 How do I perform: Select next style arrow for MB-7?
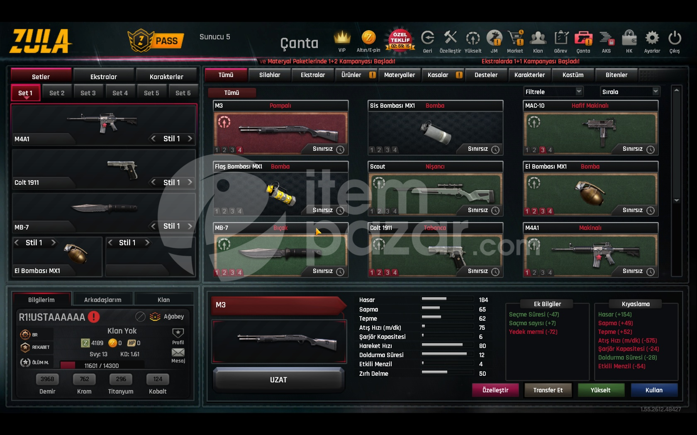point(190,226)
